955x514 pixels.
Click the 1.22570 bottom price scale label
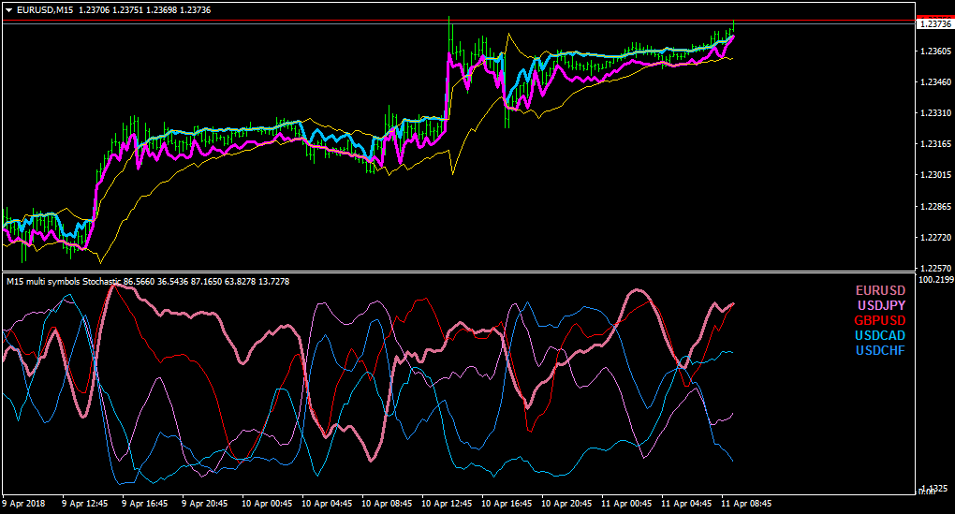935,268
